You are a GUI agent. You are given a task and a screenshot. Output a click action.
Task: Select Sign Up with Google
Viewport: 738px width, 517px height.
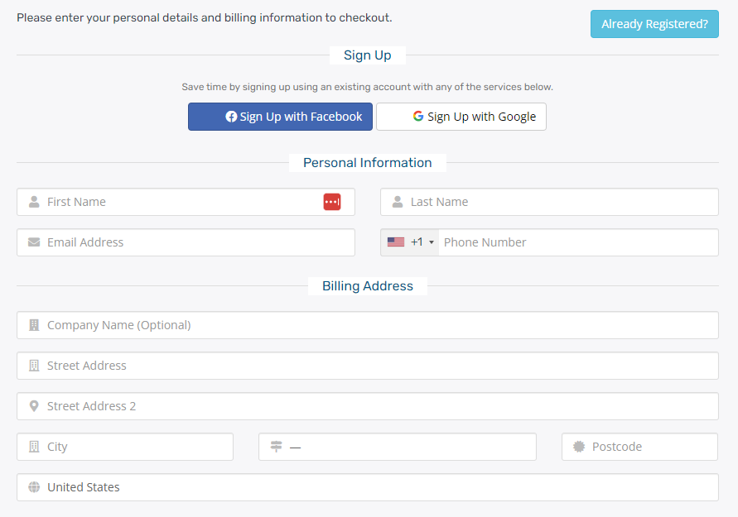461,117
